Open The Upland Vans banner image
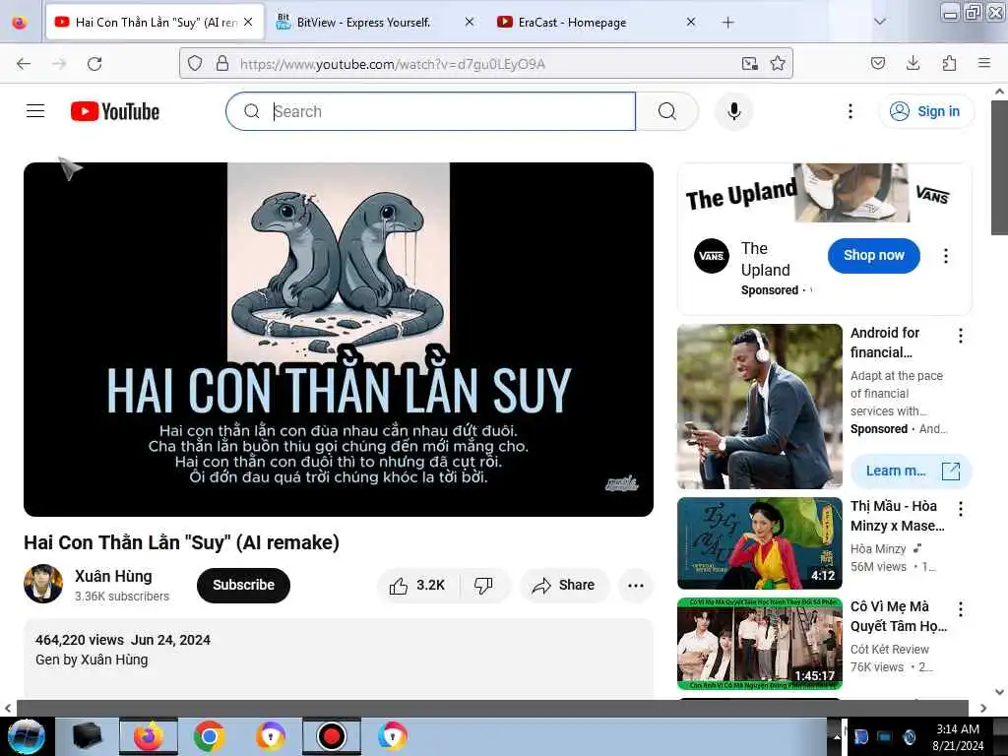Viewport: 1008px width, 756px height. tap(825, 193)
